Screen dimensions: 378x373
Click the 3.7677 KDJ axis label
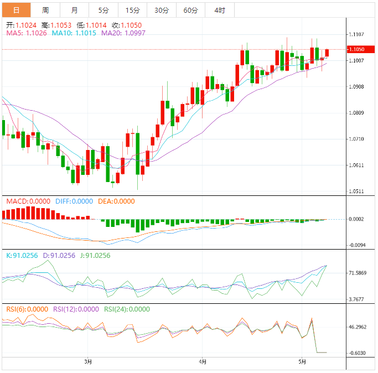tap(356, 299)
